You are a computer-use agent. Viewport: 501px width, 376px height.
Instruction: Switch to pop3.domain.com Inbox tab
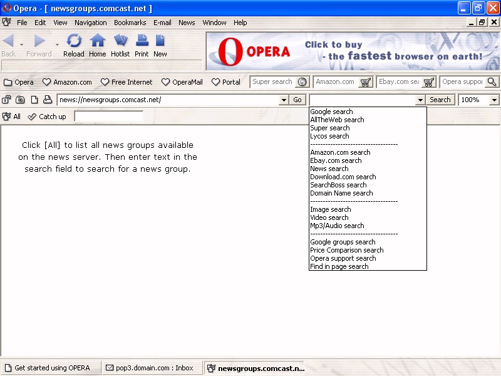click(x=152, y=368)
